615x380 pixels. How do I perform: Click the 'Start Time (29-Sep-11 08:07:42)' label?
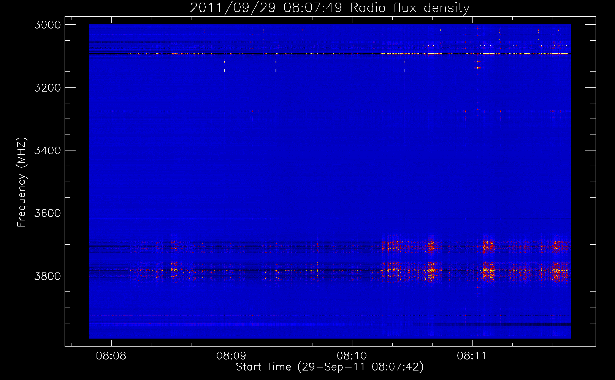(x=330, y=367)
